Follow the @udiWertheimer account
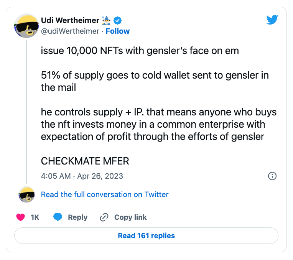 [118, 31]
